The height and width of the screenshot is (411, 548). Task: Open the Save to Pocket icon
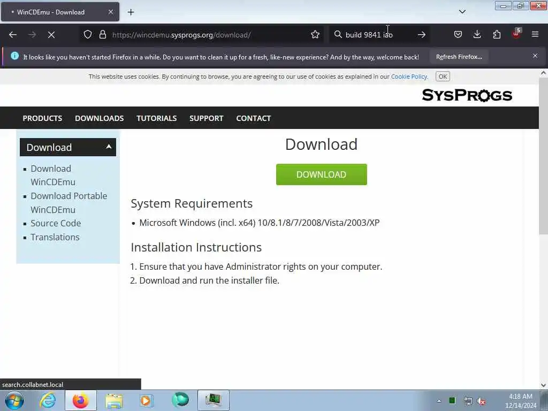[458, 35]
